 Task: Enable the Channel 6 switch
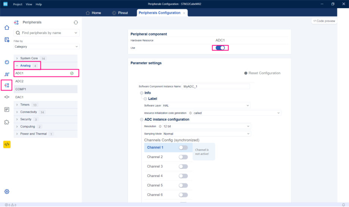pos(183,195)
